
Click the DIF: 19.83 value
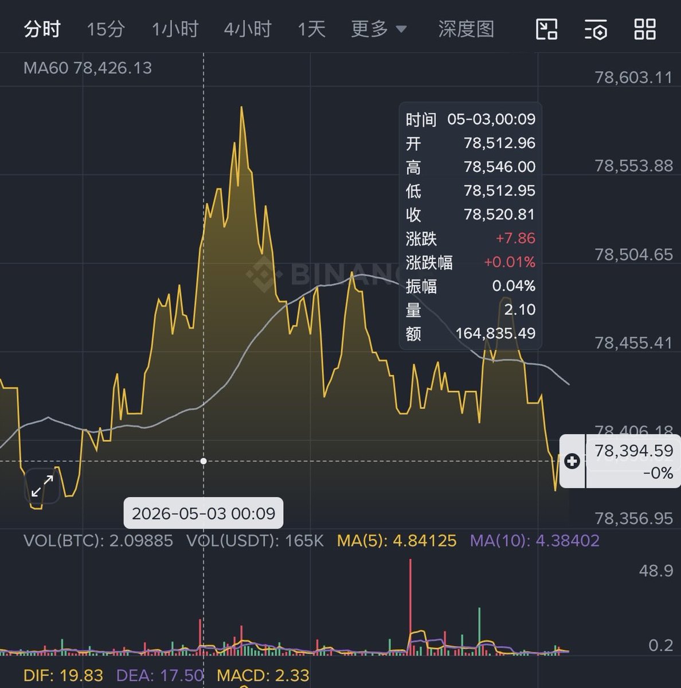pos(63,676)
